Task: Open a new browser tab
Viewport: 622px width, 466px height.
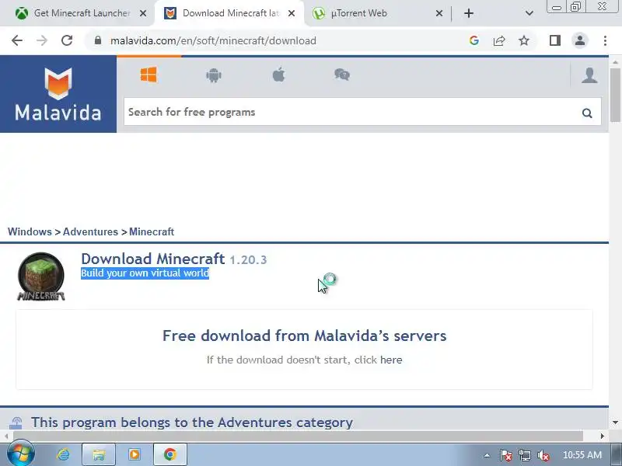Action: [x=469, y=13]
